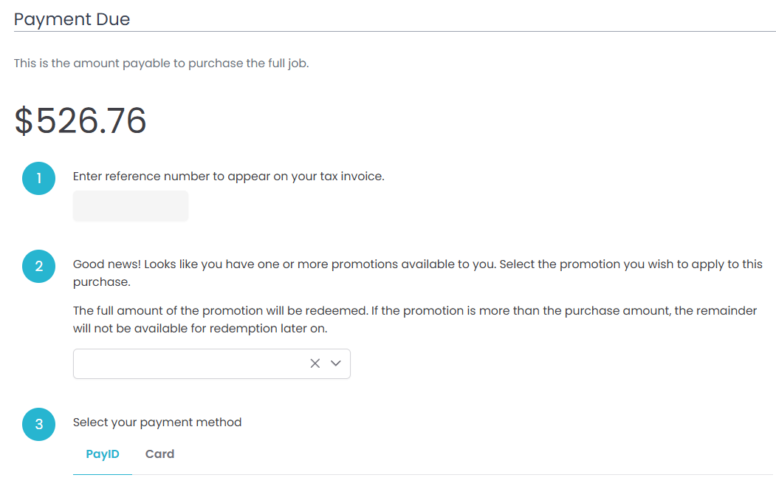Click the step 3 circle badge
Image resolution: width=776 pixels, height=489 pixels.
[39, 424]
